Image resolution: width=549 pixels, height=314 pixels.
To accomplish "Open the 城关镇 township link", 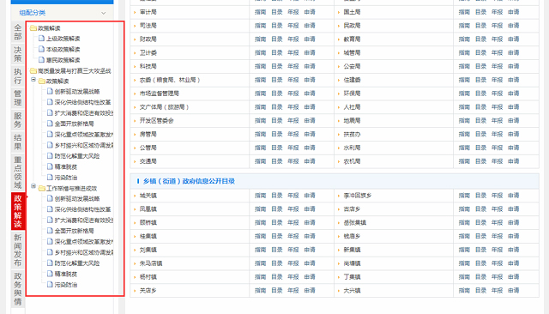I will pos(148,196).
